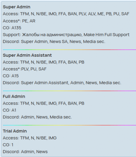Image resolution: width=136 pixels, height=157 pixels.
Task: Click the rainbow divider below Super Admin
Action: click(x=70, y=50)
